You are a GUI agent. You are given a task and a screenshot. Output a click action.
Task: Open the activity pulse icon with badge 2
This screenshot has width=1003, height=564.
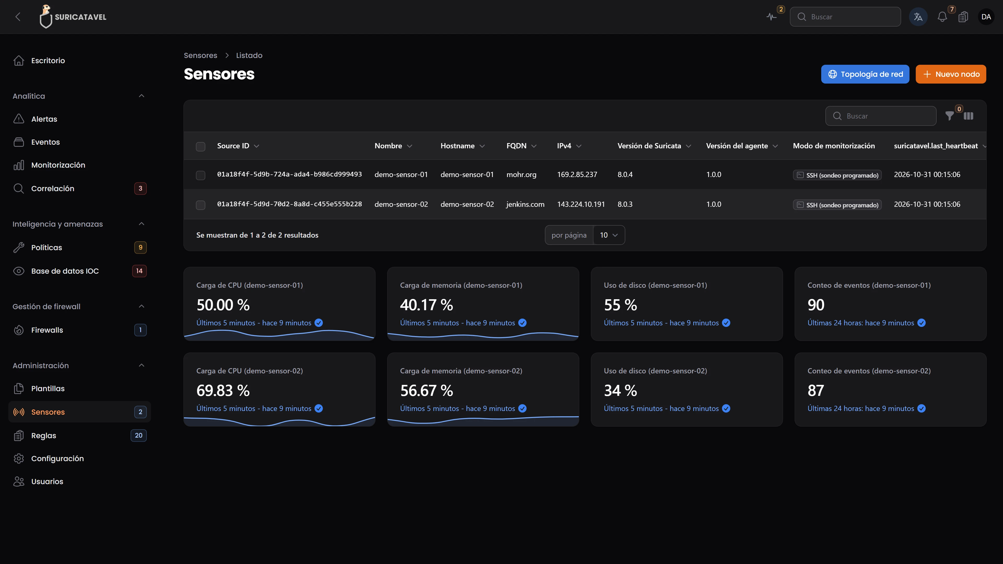pyautogui.click(x=772, y=17)
